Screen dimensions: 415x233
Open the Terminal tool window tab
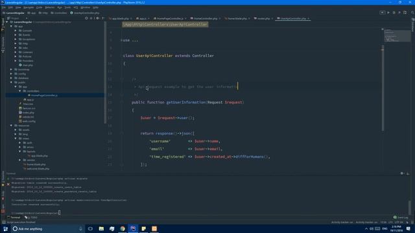pos(14,217)
